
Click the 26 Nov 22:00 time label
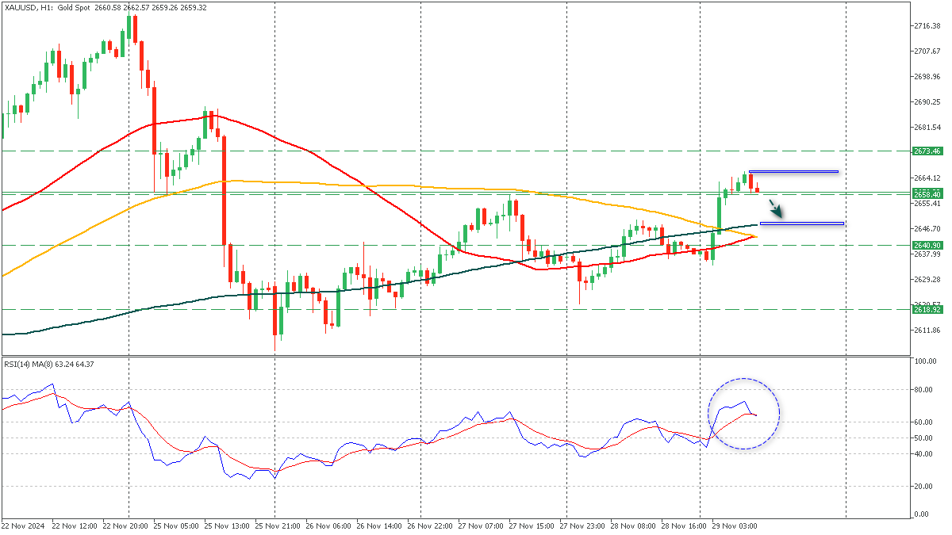[x=430, y=525]
